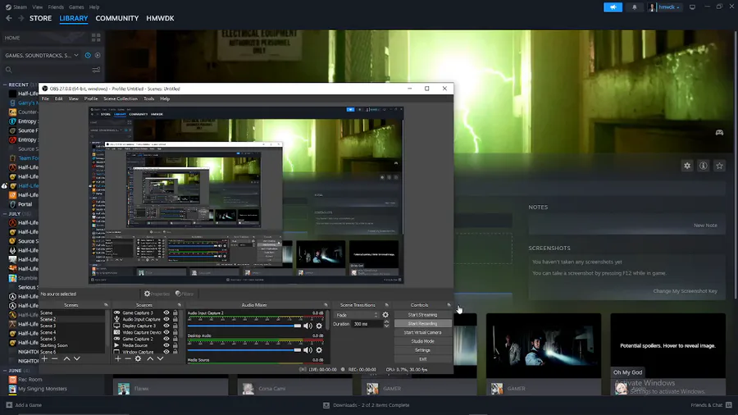Open the game settings gear icon in Steam

687,166
